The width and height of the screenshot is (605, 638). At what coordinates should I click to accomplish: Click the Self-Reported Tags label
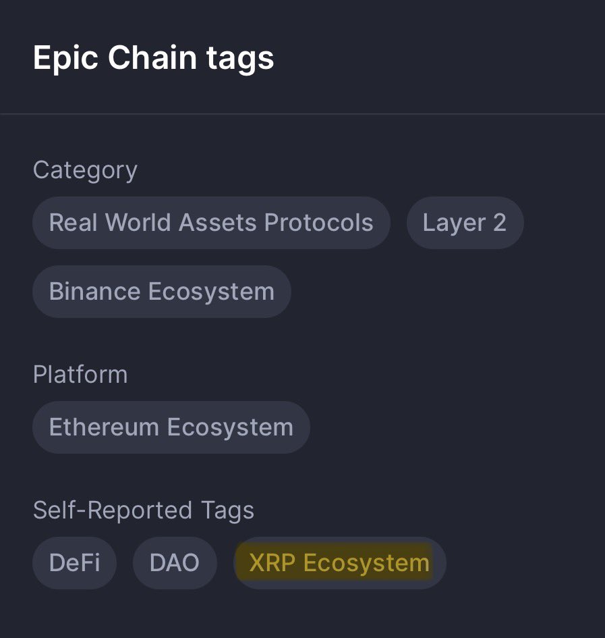[144, 510]
